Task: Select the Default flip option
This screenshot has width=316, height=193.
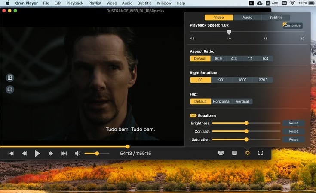Action: click(x=200, y=101)
